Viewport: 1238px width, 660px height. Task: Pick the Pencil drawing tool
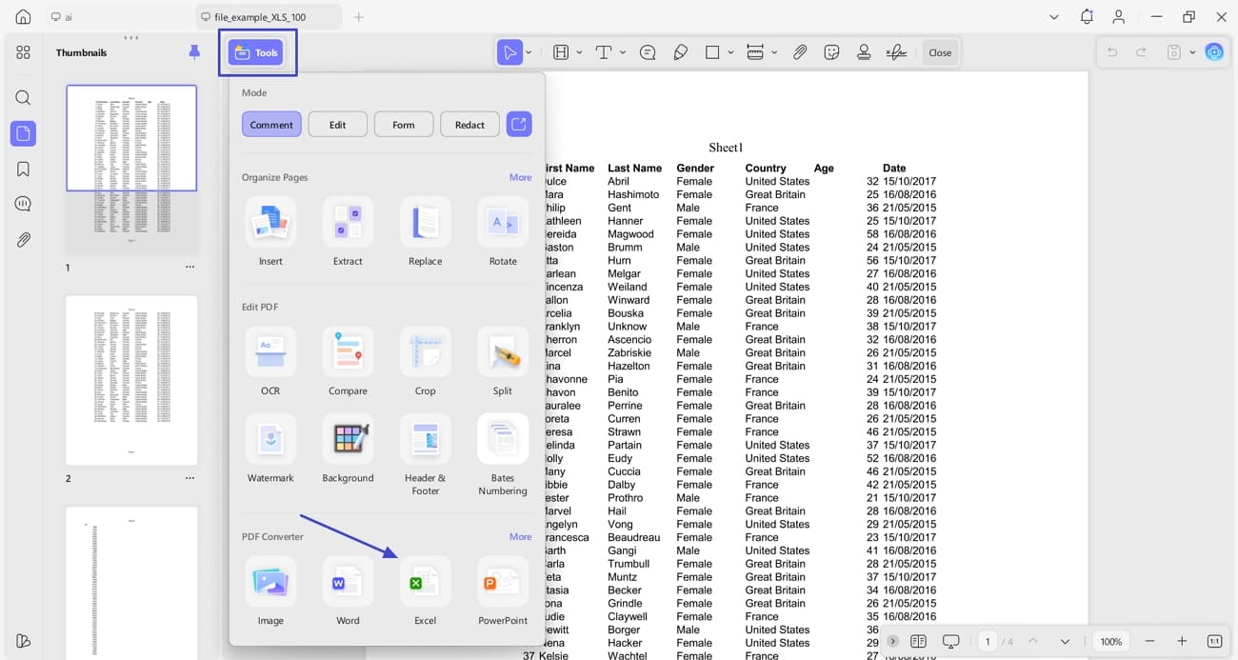coord(681,52)
